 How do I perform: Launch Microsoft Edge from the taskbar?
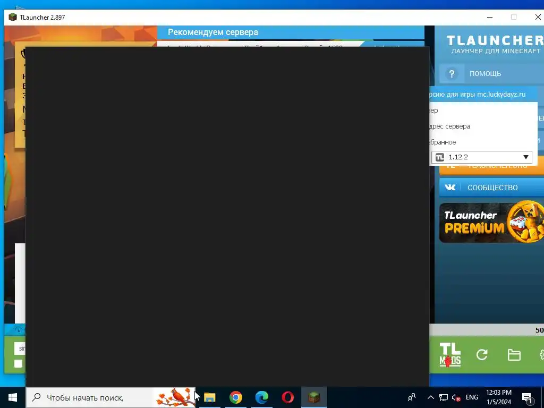[262, 397]
